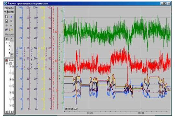Click the grayed-out minus icon
Viewport: 175px width, 118px height.
click(11, 25)
